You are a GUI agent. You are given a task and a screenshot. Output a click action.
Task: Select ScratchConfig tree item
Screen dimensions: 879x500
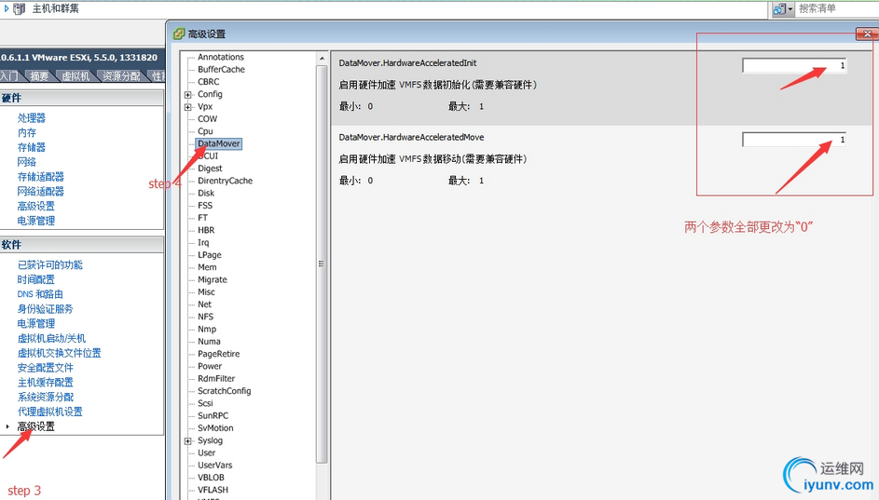pyautogui.click(x=224, y=391)
